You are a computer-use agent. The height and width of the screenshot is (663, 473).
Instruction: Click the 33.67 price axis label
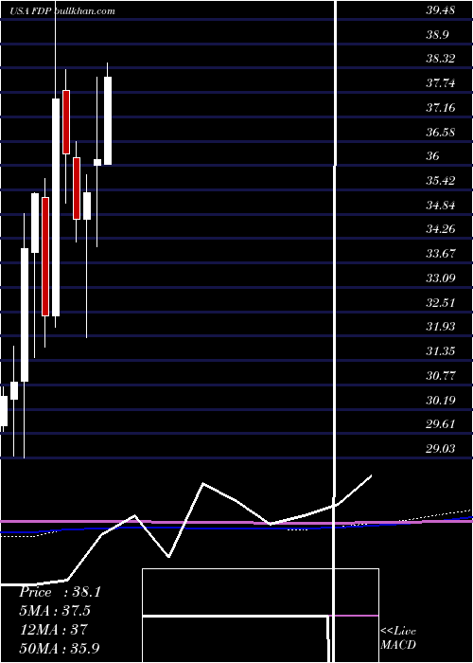(440, 254)
